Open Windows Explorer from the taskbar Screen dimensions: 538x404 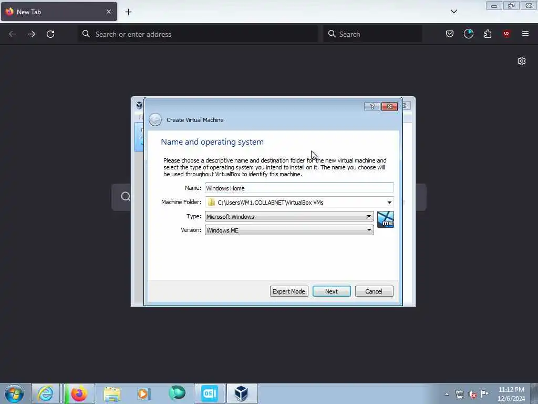pyautogui.click(x=112, y=393)
